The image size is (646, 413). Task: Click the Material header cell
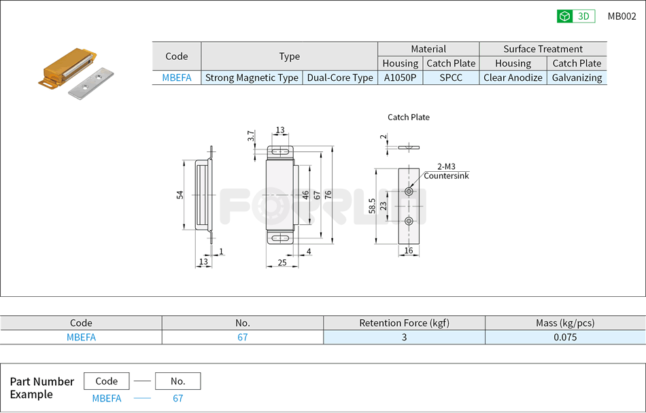(427, 49)
